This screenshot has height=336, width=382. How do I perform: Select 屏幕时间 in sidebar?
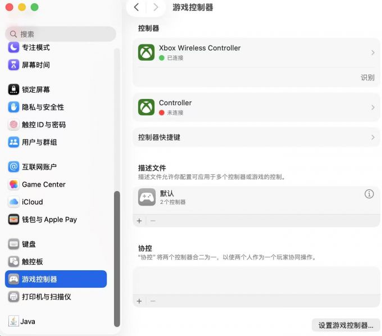pyautogui.click(x=56, y=65)
